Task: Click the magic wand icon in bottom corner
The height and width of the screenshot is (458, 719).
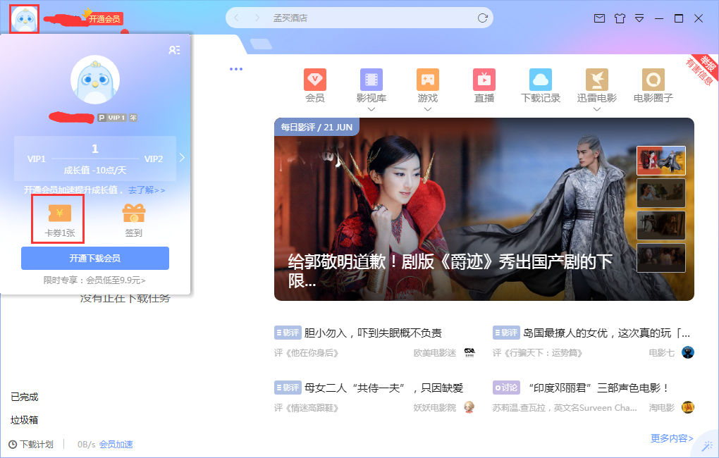Action: [708, 445]
